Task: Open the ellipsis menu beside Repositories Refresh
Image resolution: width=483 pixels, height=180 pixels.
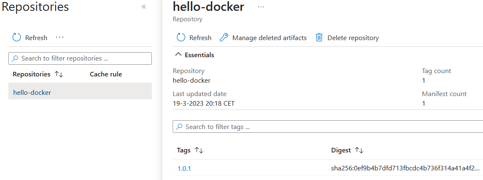Action: coord(60,38)
